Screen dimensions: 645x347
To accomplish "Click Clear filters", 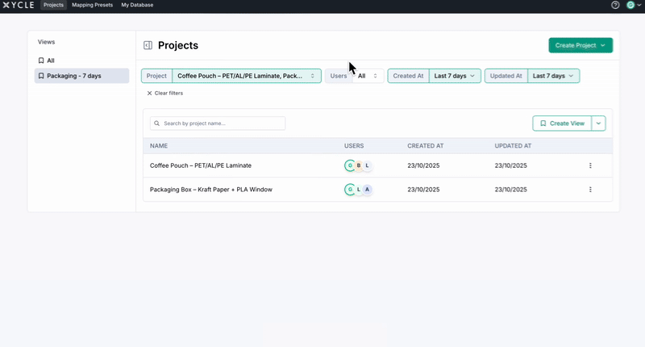I will pyautogui.click(x=164, y=94).
